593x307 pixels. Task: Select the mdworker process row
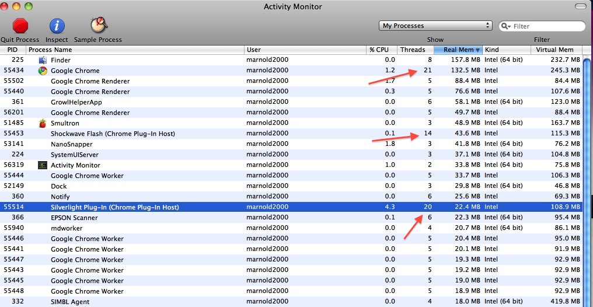tap(291, 228)
